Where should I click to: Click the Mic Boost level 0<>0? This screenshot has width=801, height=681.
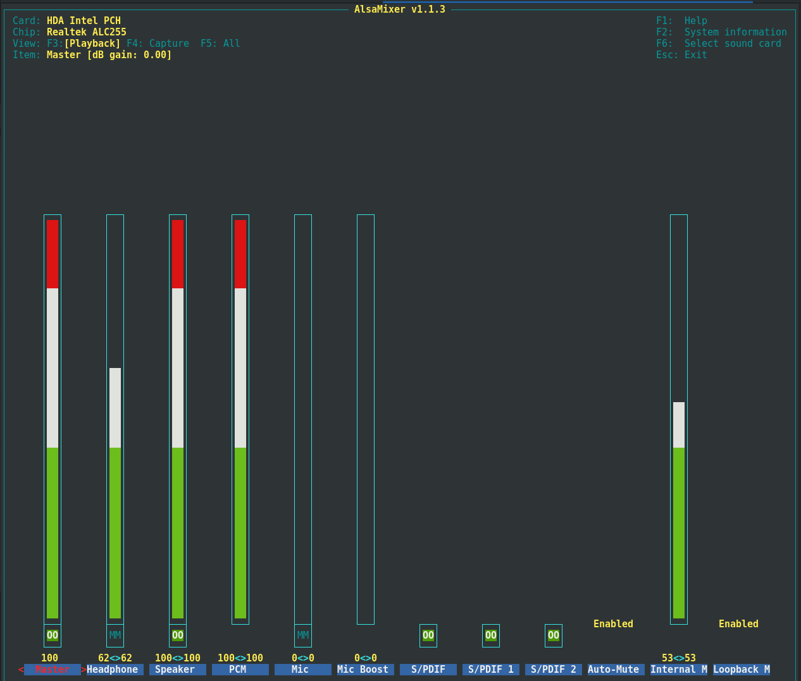366,658
